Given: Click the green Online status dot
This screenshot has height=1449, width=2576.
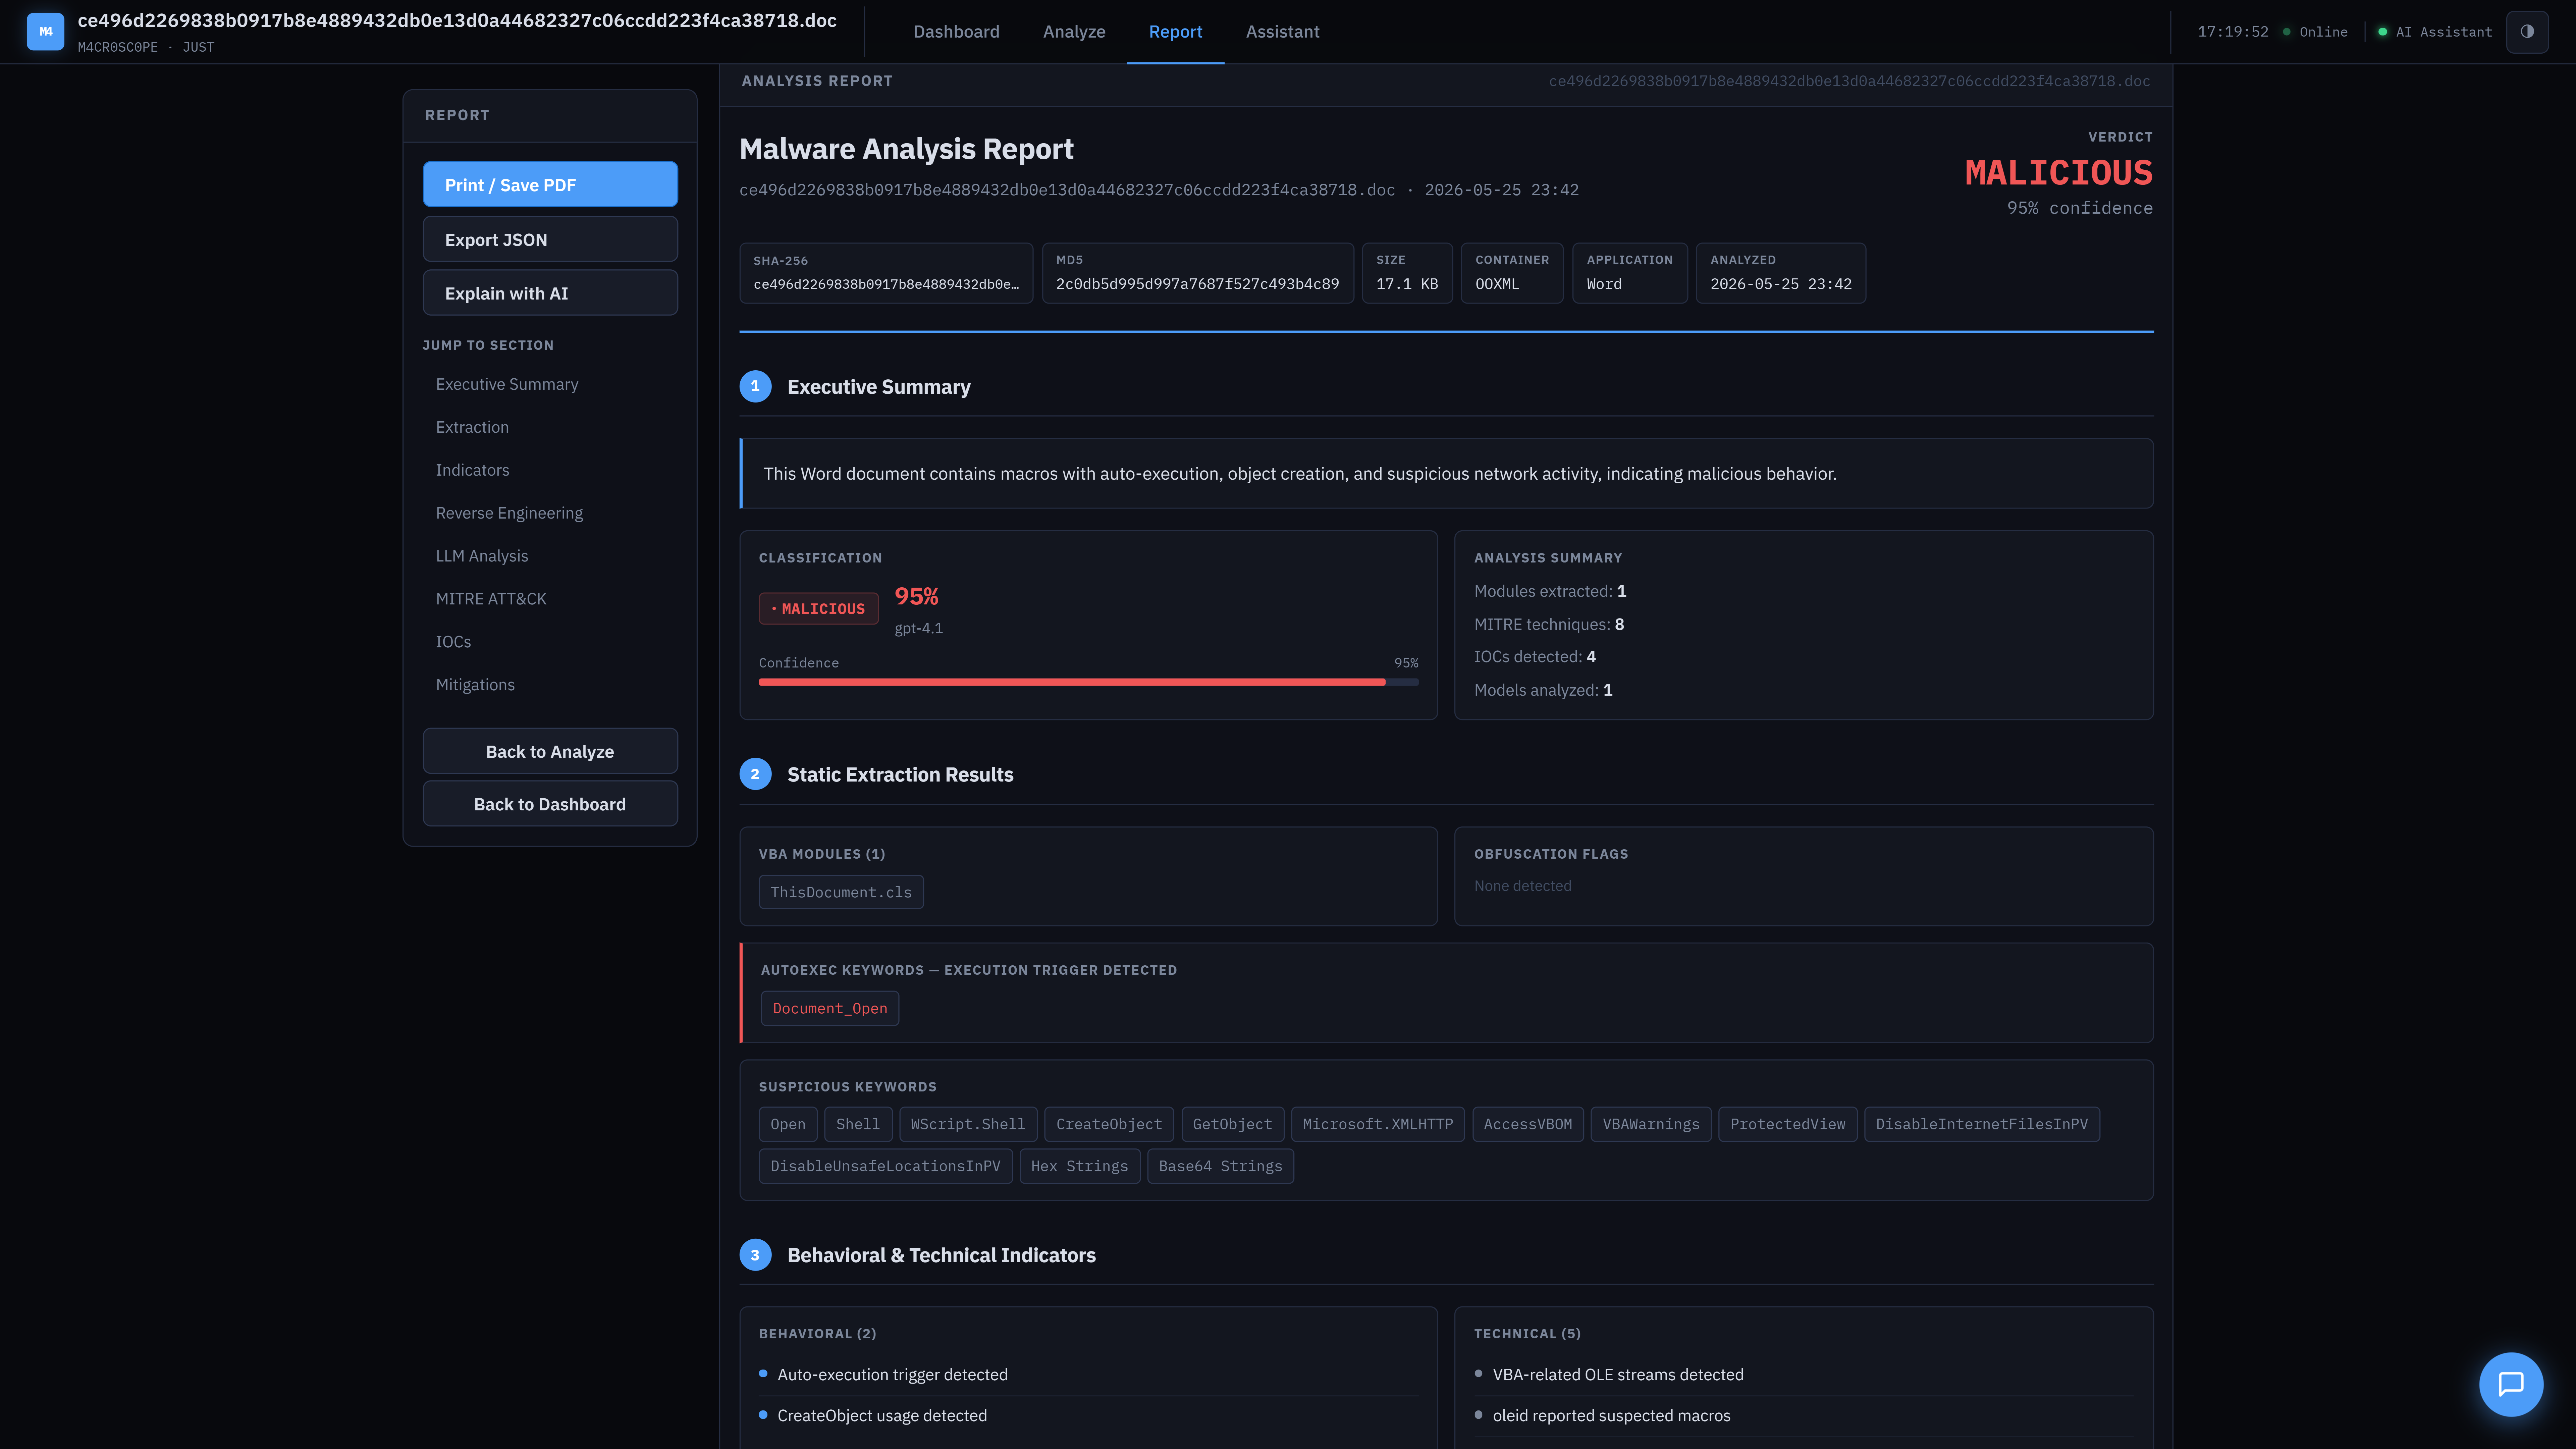Looking at the screenshot, I should (2286, 32).
